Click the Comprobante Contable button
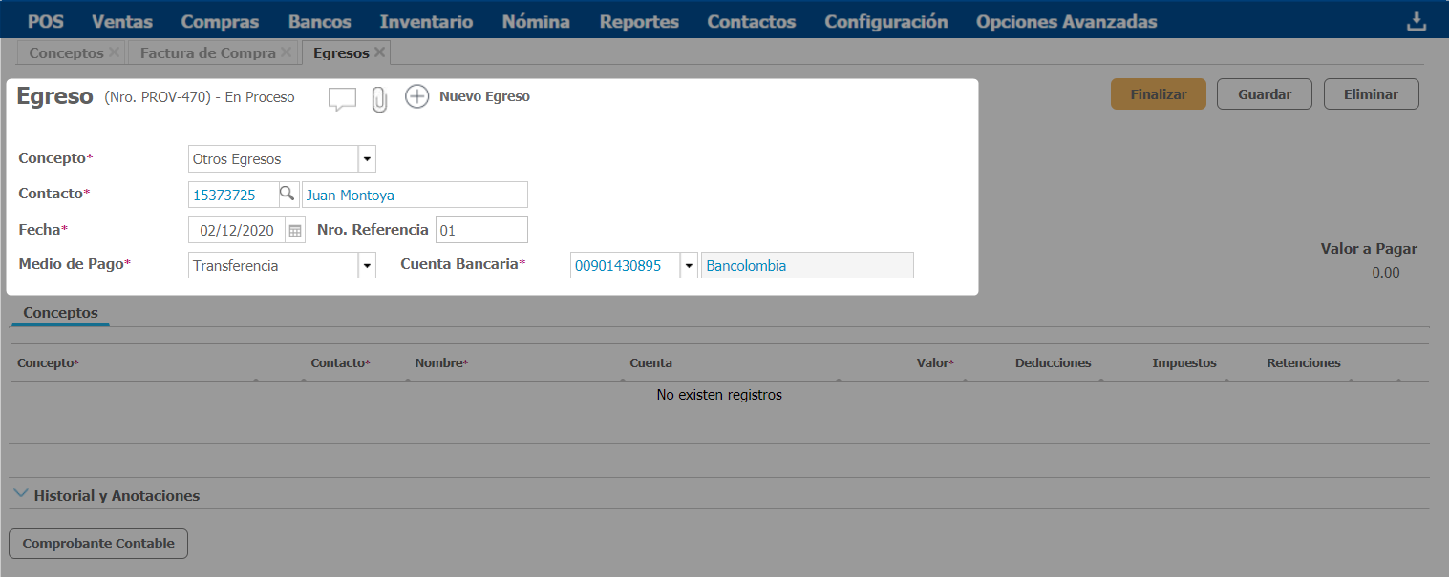1449x577 pixels. [x=98, y=544]
